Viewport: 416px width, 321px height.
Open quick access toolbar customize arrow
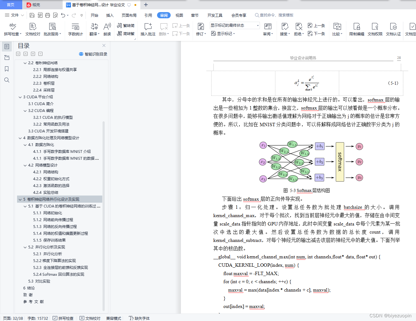pyautogui.click(x=81, y=15)
